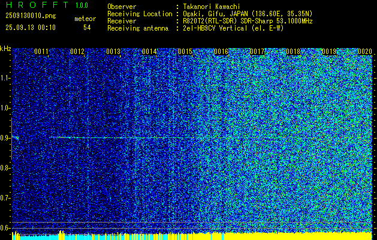Click the timestamp 25.09.13 00:10
The height and width of the screenshot is (240, 377).
(x=31, y=28)
